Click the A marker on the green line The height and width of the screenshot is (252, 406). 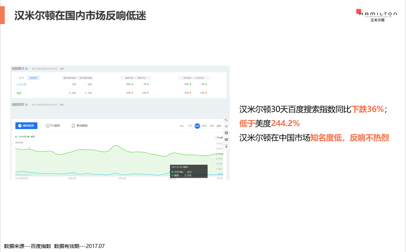(x=30, y=147)
